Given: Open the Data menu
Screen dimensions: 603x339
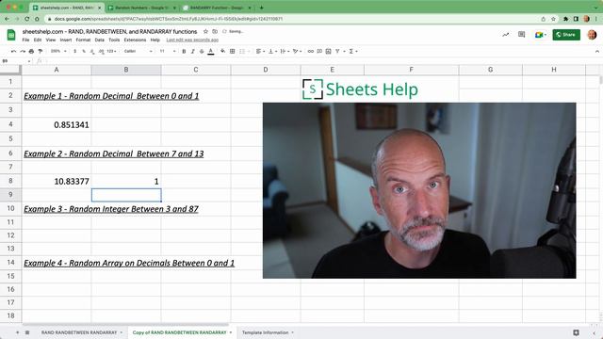Looking at the screenshot, I should pyautogui.click(x=99, y=40).
